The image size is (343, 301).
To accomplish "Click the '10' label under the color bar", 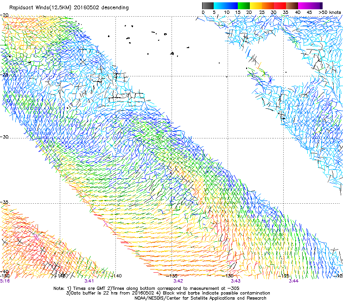I will [227, 13].
